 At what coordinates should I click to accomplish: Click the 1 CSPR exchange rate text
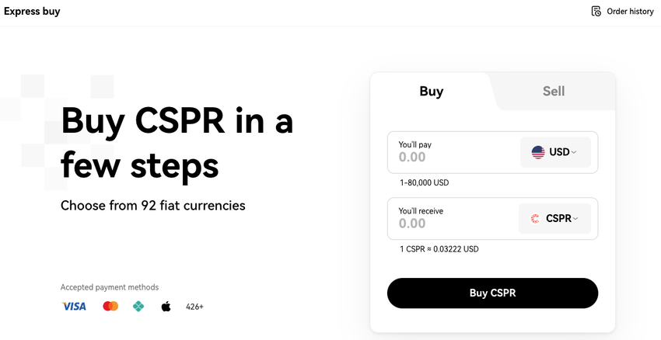[439, 249]
